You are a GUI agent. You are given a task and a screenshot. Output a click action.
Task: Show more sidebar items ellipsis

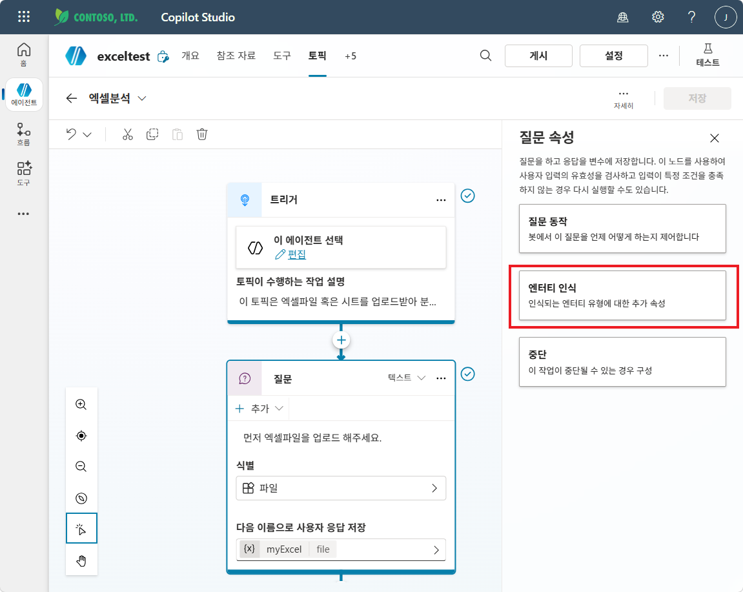pos(23,214)
